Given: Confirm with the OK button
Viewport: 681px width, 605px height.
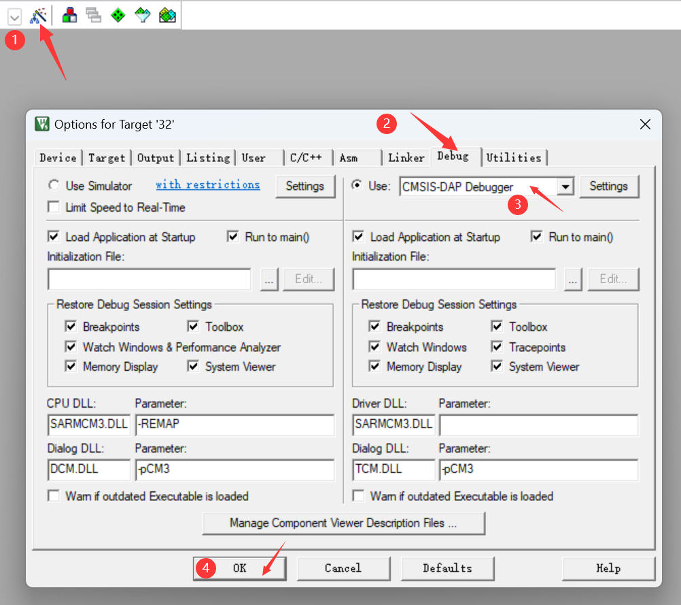Looking at the screenshot, I should 240,568.
